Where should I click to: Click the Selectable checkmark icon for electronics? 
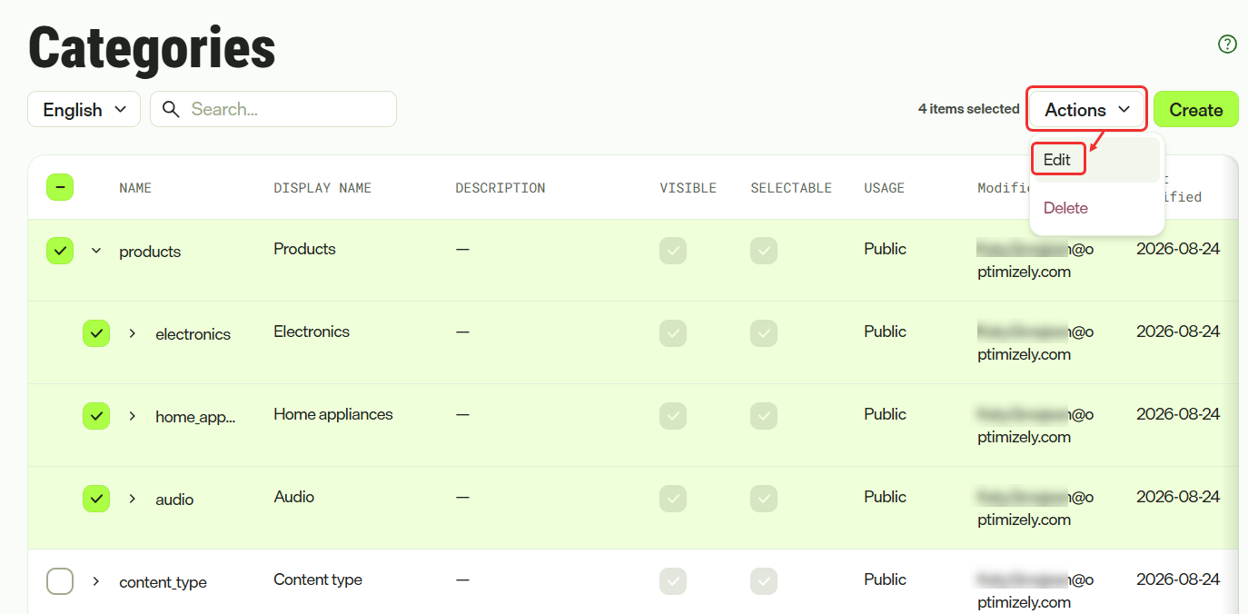tap(764, 333)
